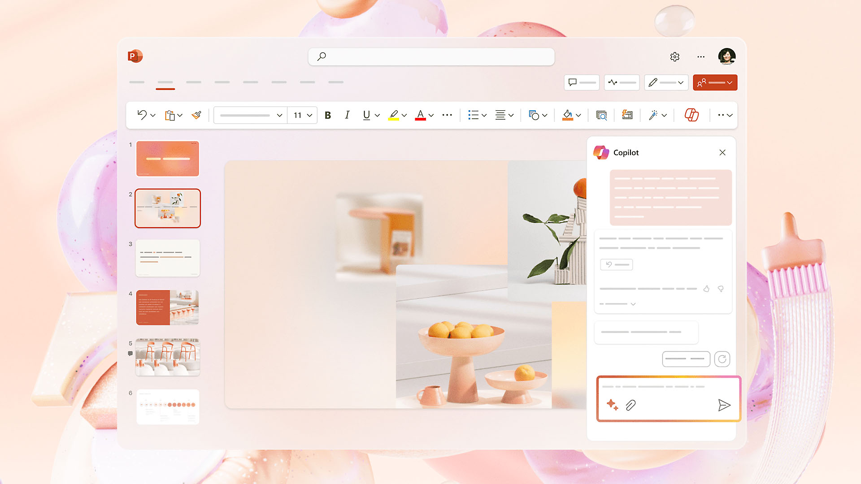Select slide 6 in slide panel
The height and width of the screenshot is (484, 861).
(167, 406)
